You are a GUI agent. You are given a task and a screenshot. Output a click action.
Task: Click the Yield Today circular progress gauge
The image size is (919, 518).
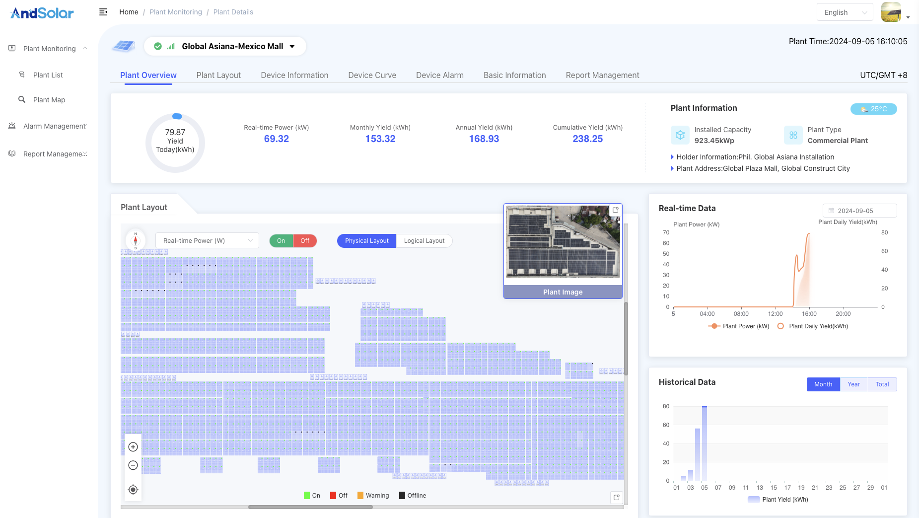click(x=175, y=143)
